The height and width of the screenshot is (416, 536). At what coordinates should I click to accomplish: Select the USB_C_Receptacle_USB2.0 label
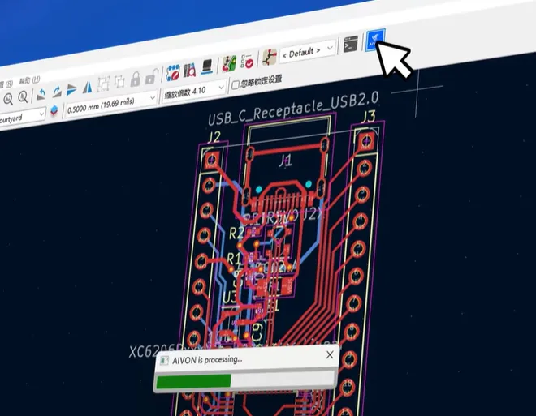click(293, 109)
